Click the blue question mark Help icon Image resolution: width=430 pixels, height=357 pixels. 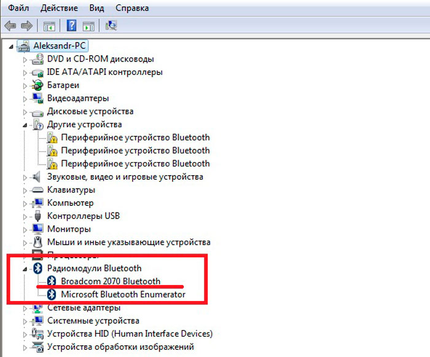[x=71, y=26]
